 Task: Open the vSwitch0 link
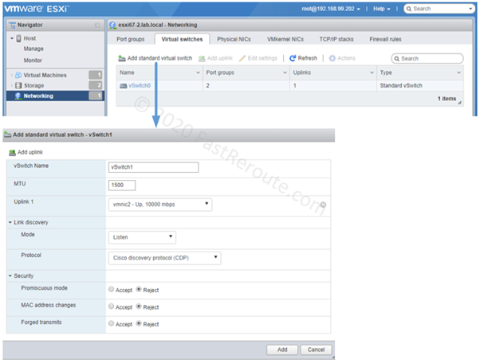tap(140, 86)
